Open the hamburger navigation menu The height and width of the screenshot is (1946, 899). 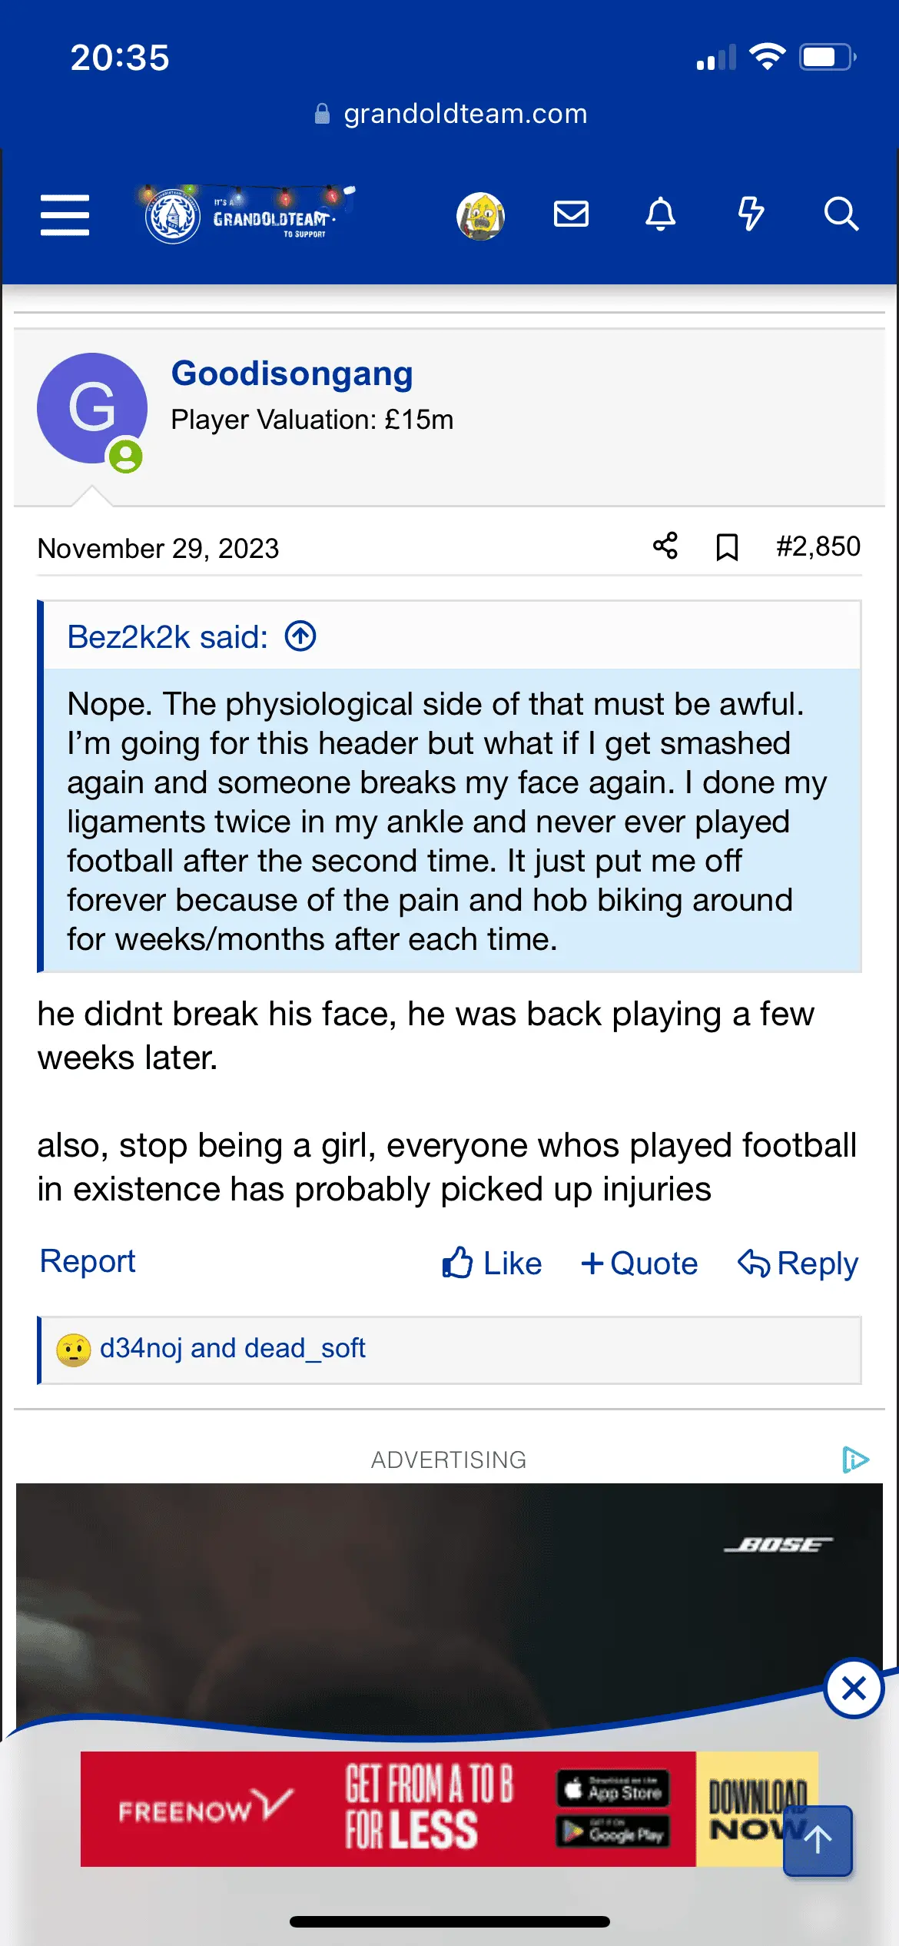click(65, 214)
